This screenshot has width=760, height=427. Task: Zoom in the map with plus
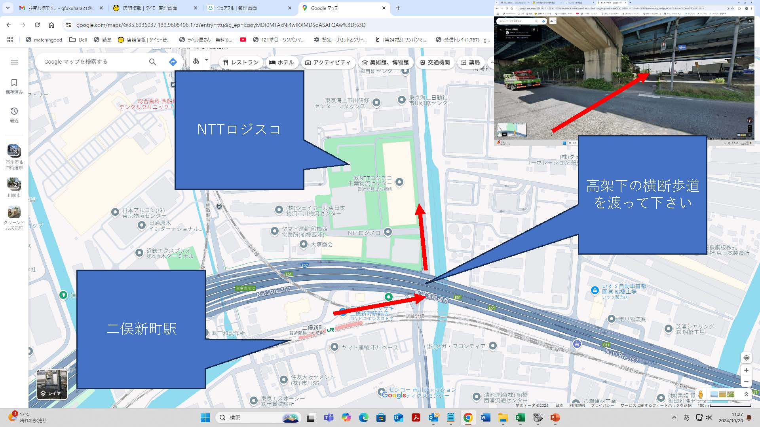746,370
